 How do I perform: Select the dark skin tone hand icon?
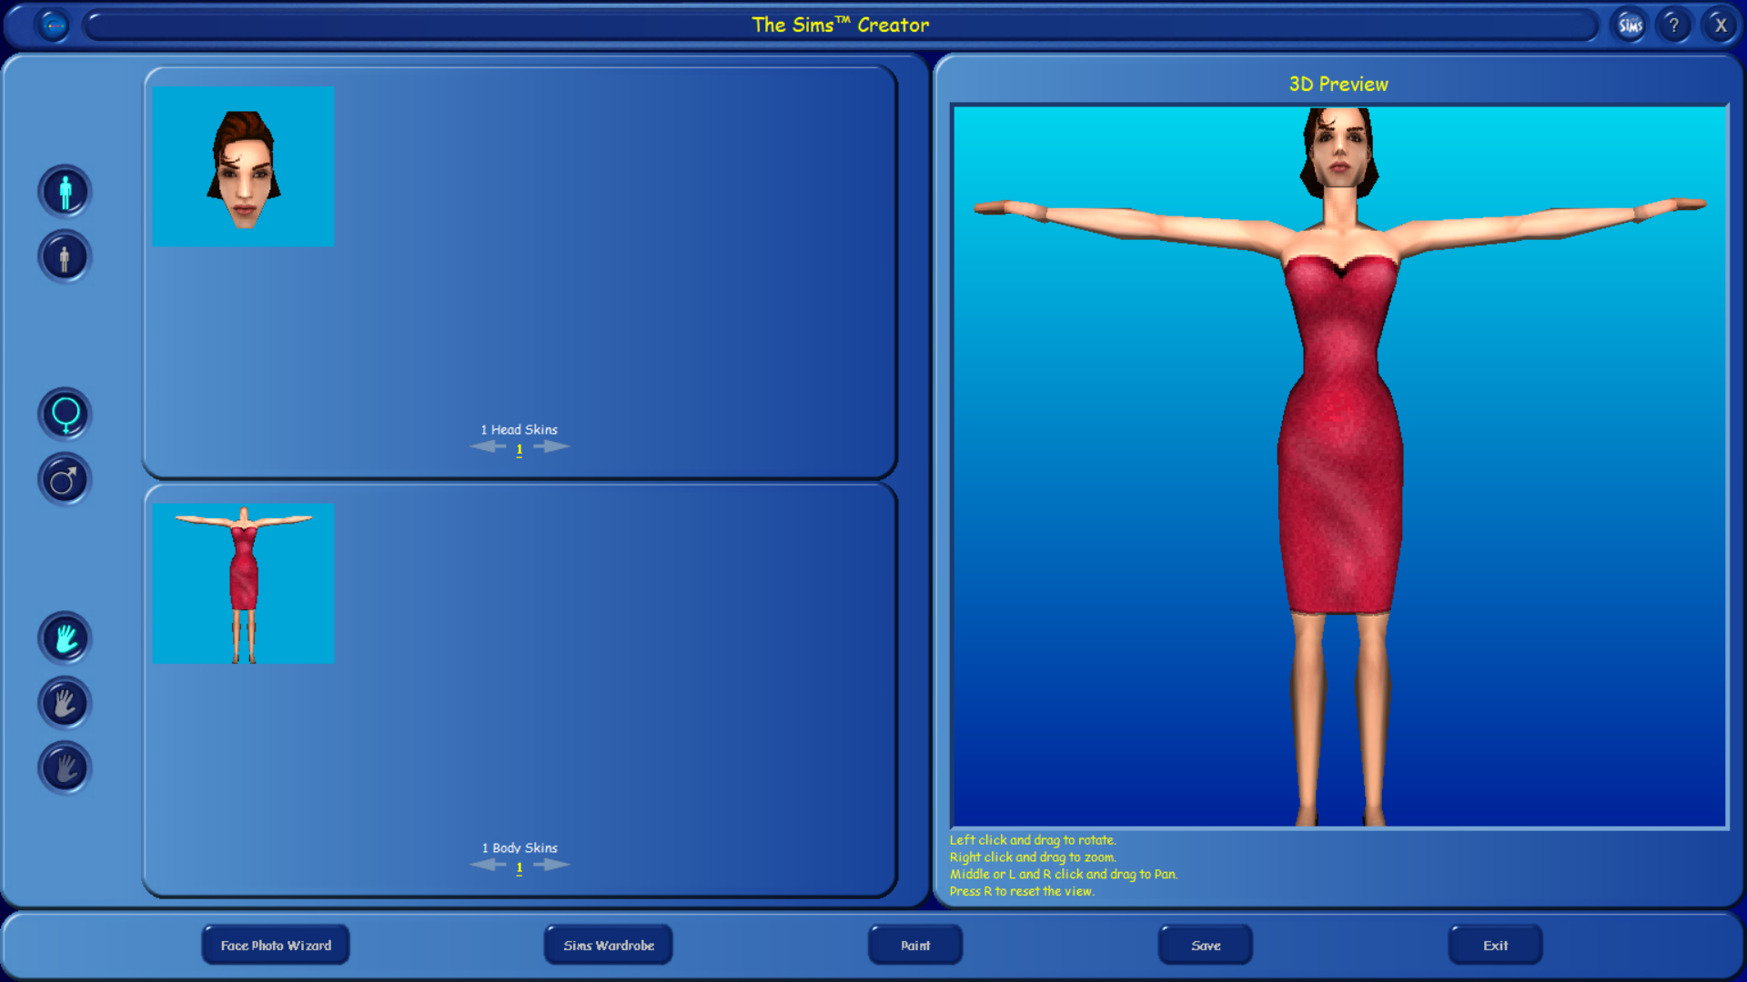(64, 768)
